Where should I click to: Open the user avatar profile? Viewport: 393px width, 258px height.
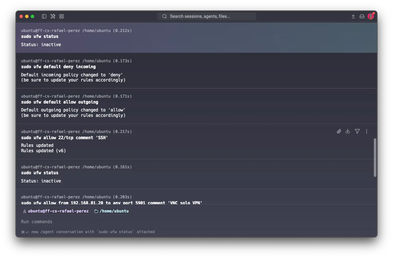tap(371, 16)
